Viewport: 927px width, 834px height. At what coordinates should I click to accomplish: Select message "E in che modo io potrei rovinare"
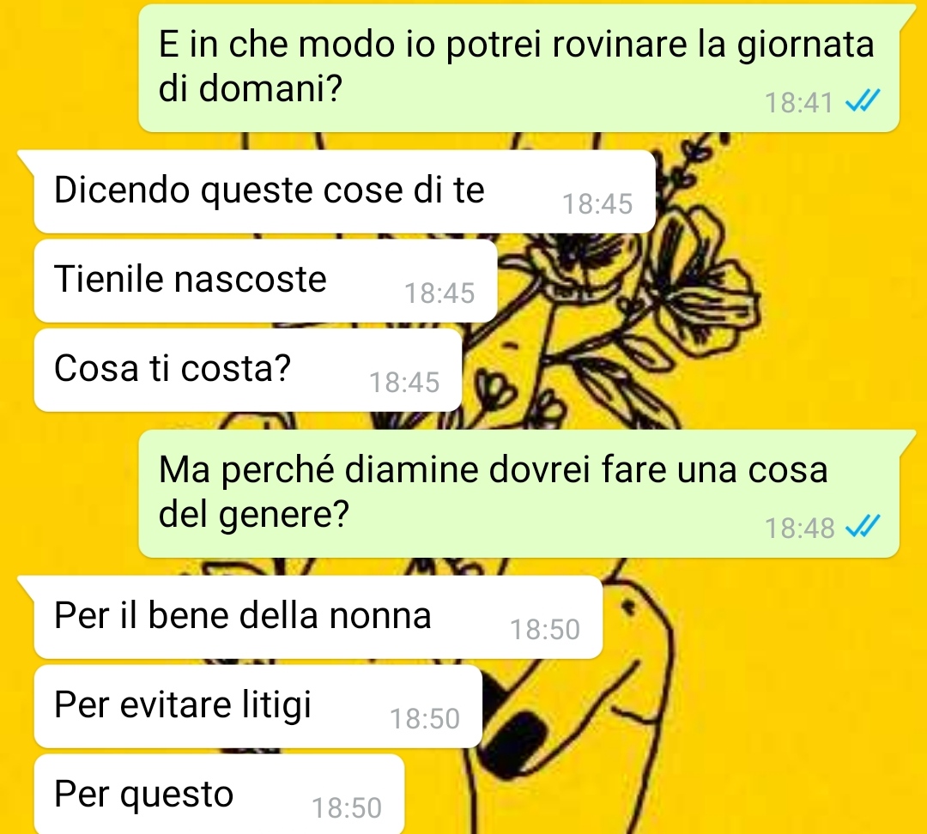click(x=518, y=68)
